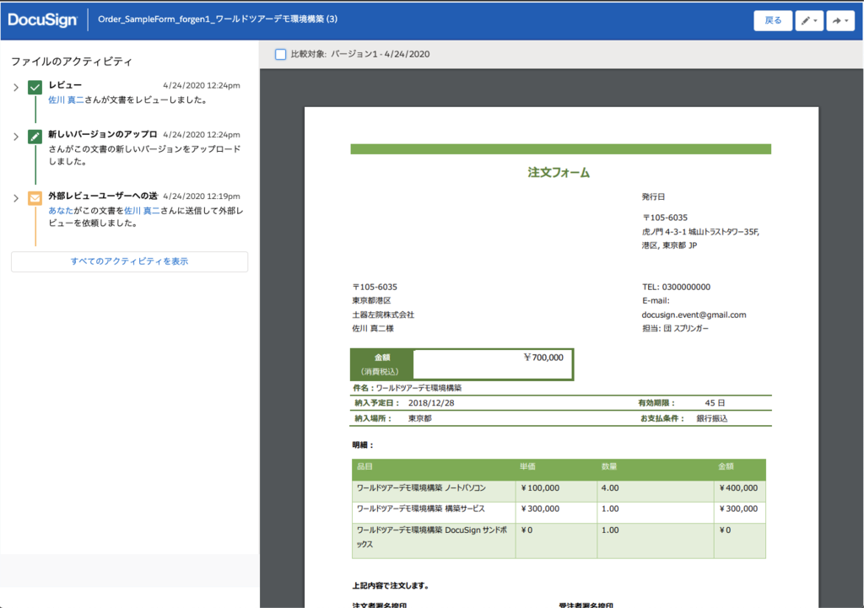Image resolution: width=864 pixels, height=608 pixels.
Task: Toggle the 比較対象 version compare checkbox
Action: pyautogui.click(x=280, y=54)
